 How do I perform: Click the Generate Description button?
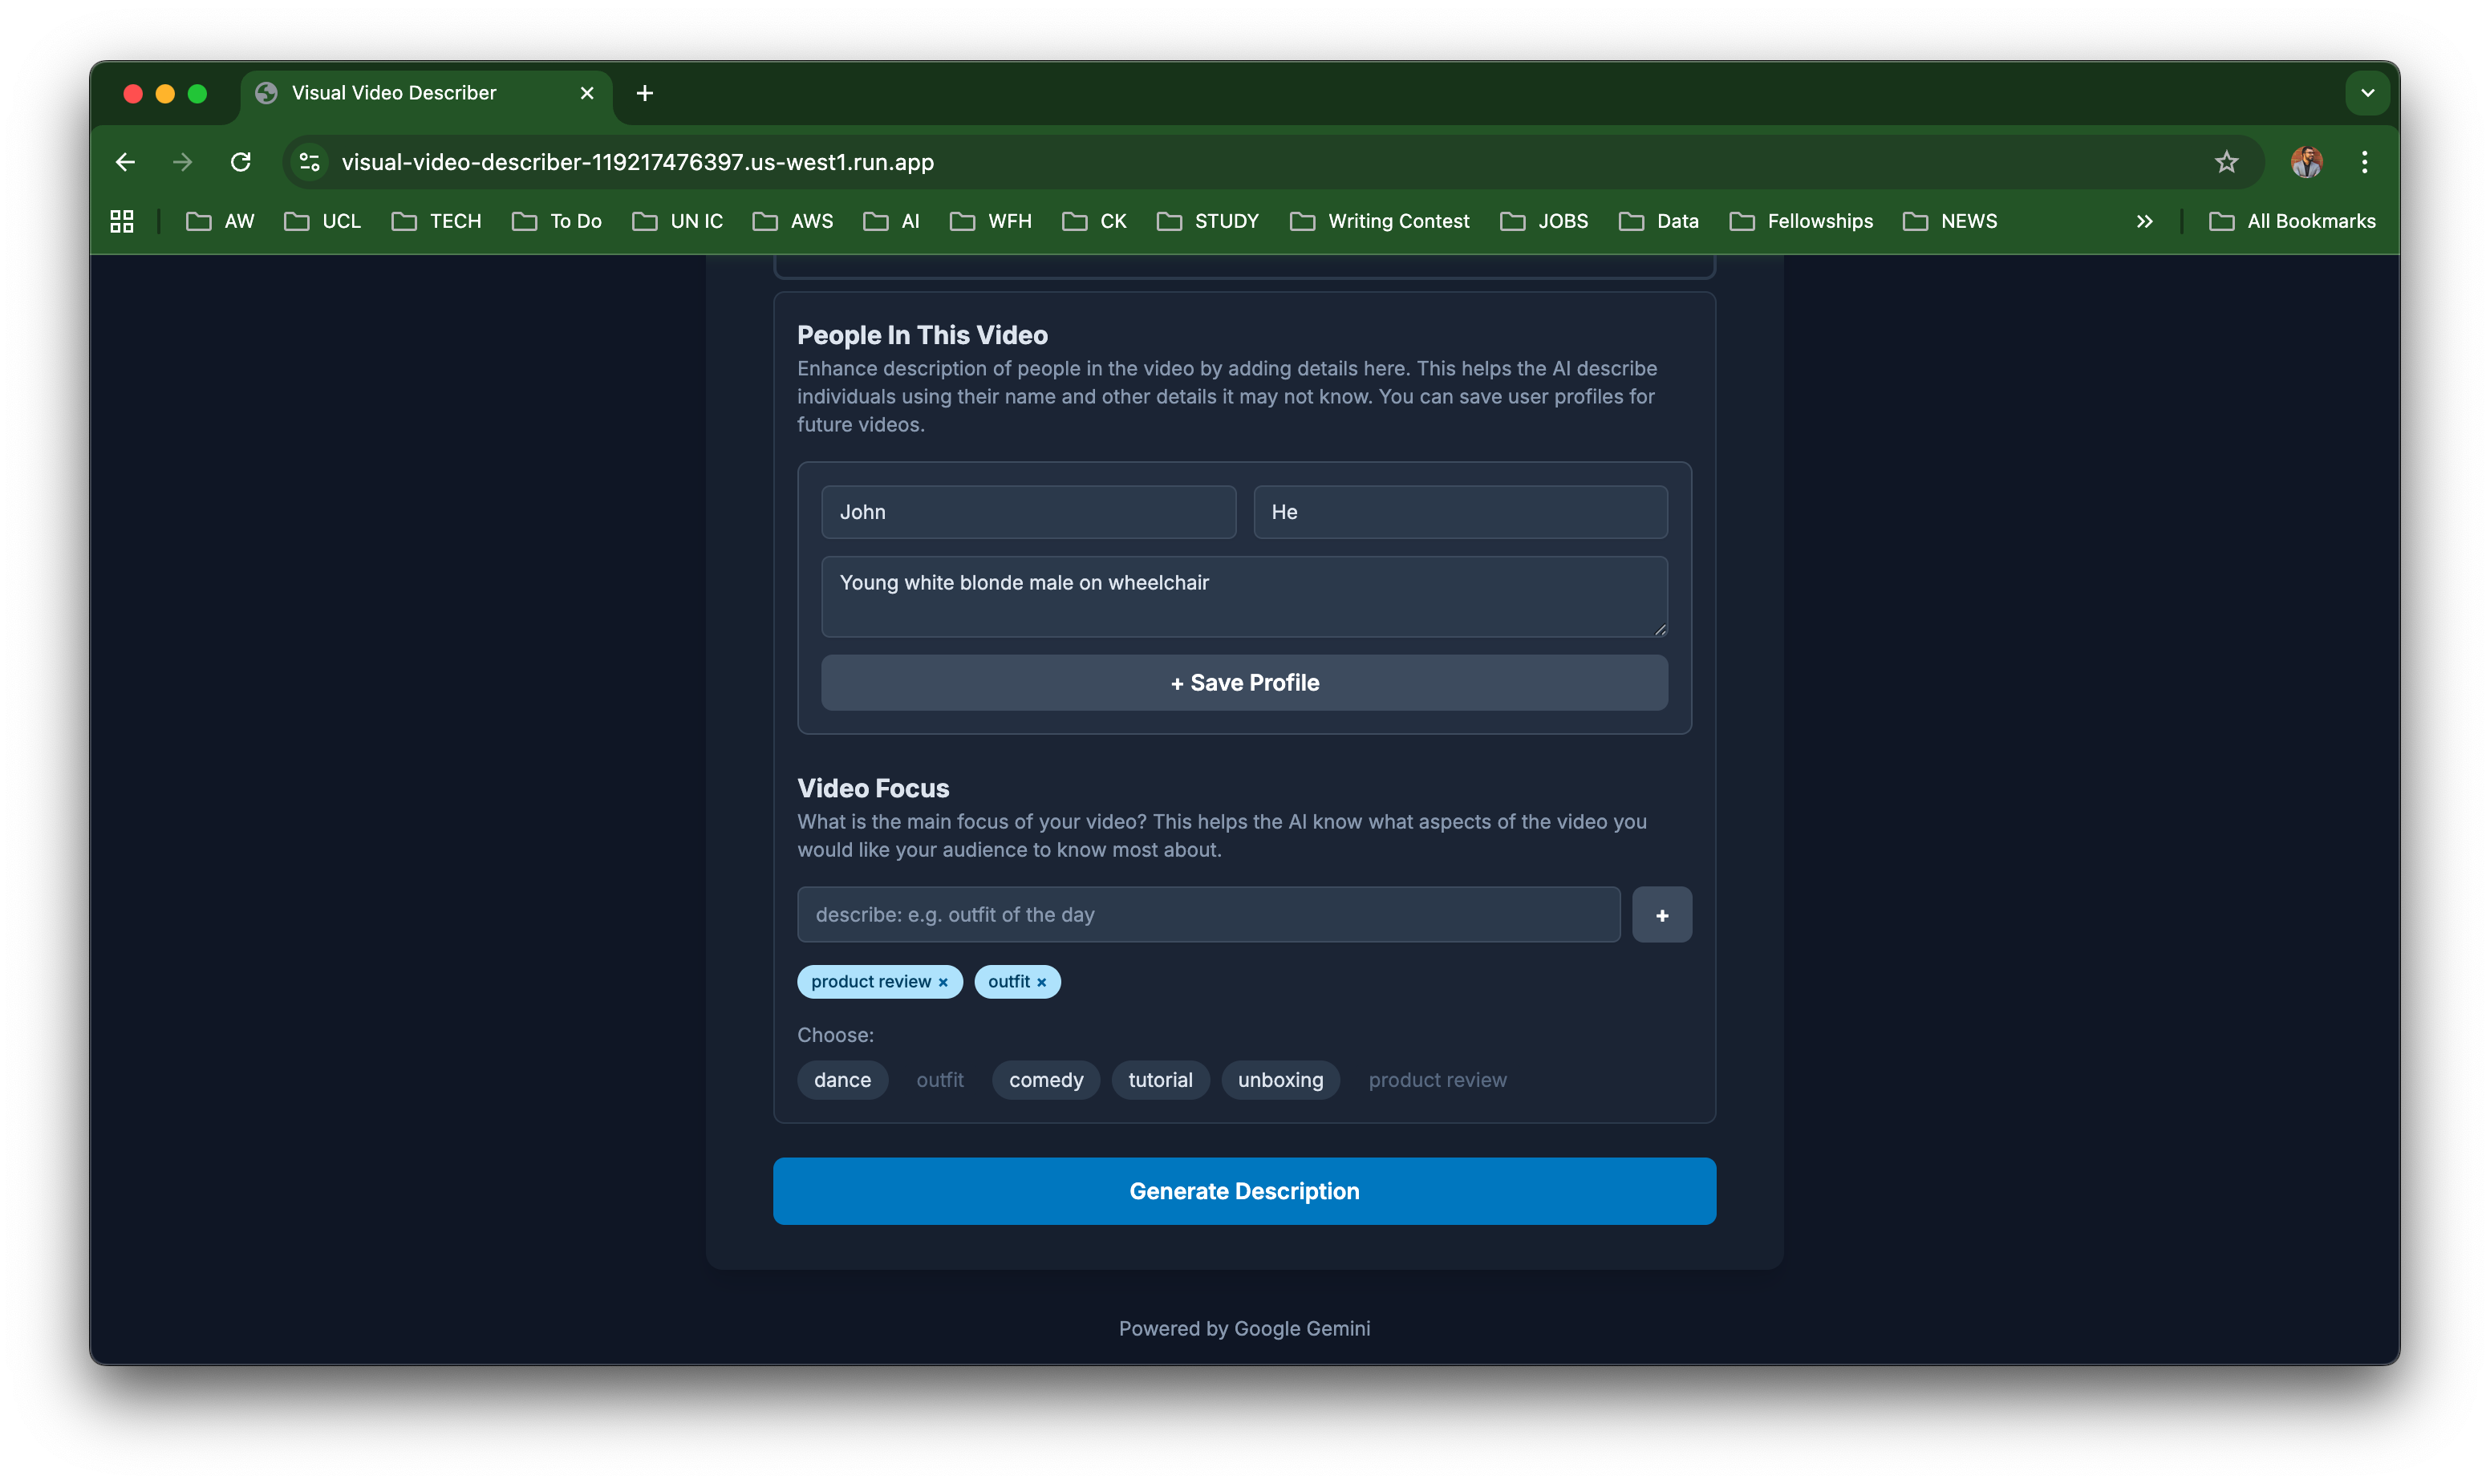pyautogui.click(x=1244, y=1191)
